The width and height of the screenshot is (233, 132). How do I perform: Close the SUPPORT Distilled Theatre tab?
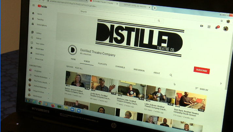(149, 7)
